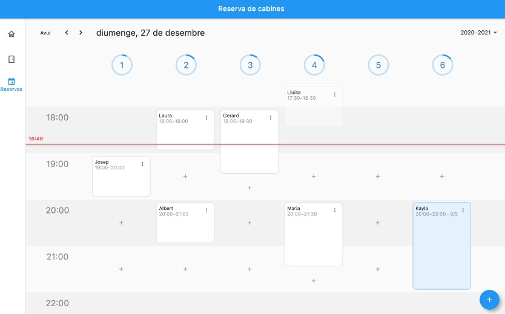This screenshot has height=314, width=505.
Task: Open the home icon in sidebar
Action: coord(12,34)
